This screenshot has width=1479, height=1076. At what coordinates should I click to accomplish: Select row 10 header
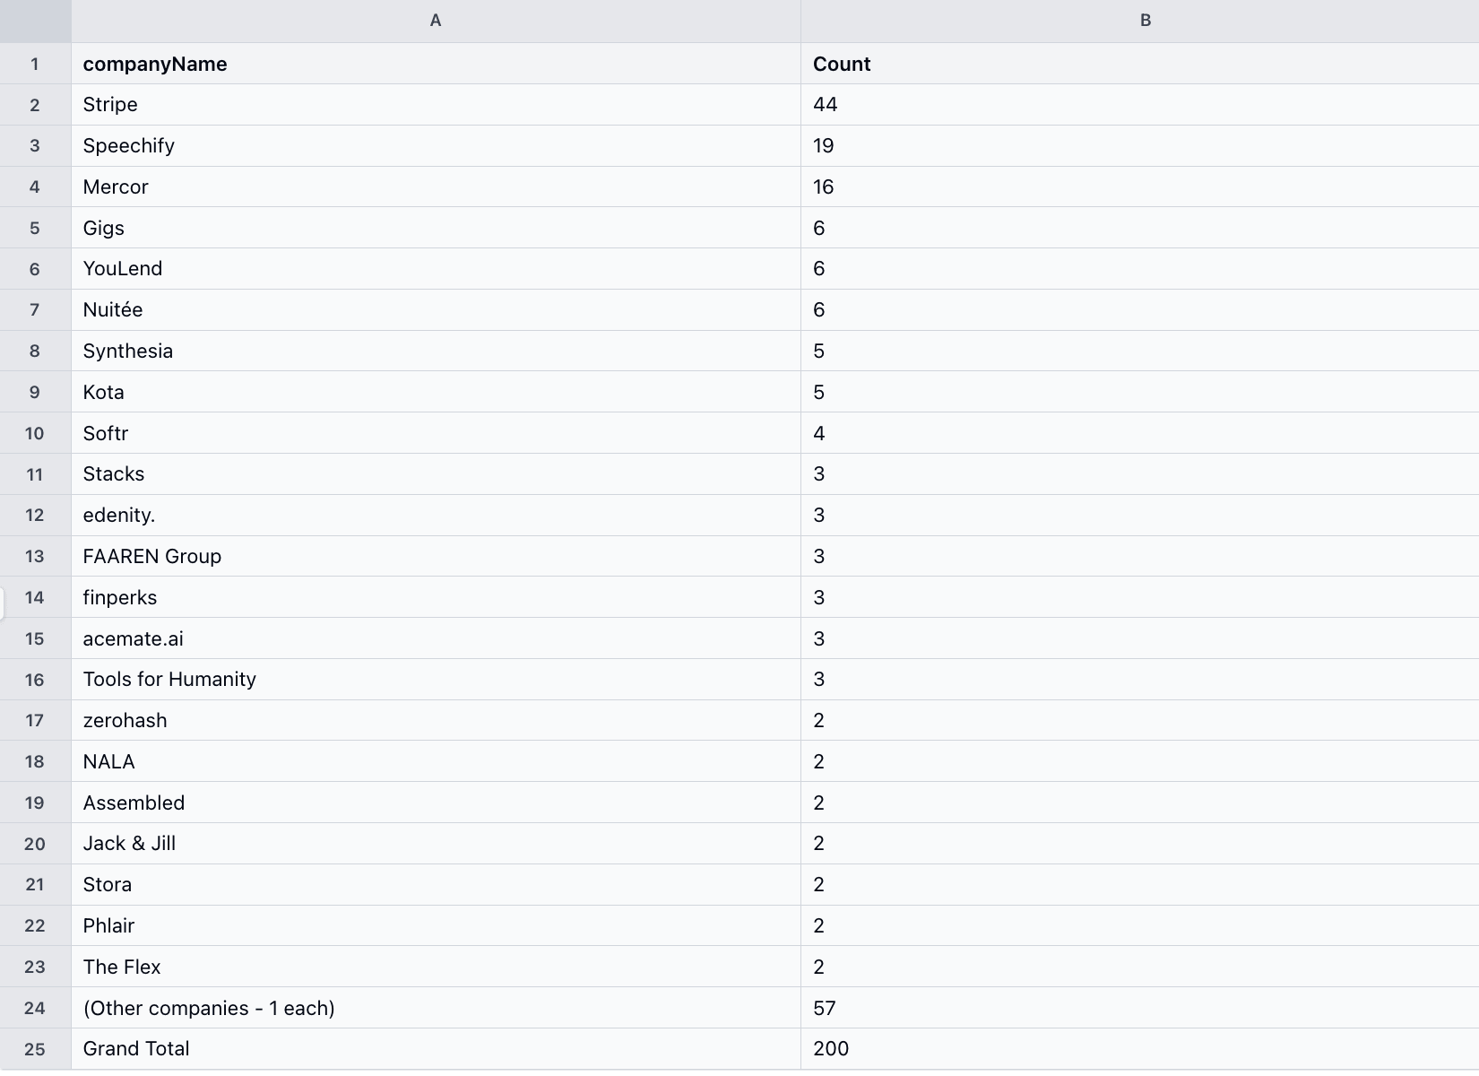35,433
